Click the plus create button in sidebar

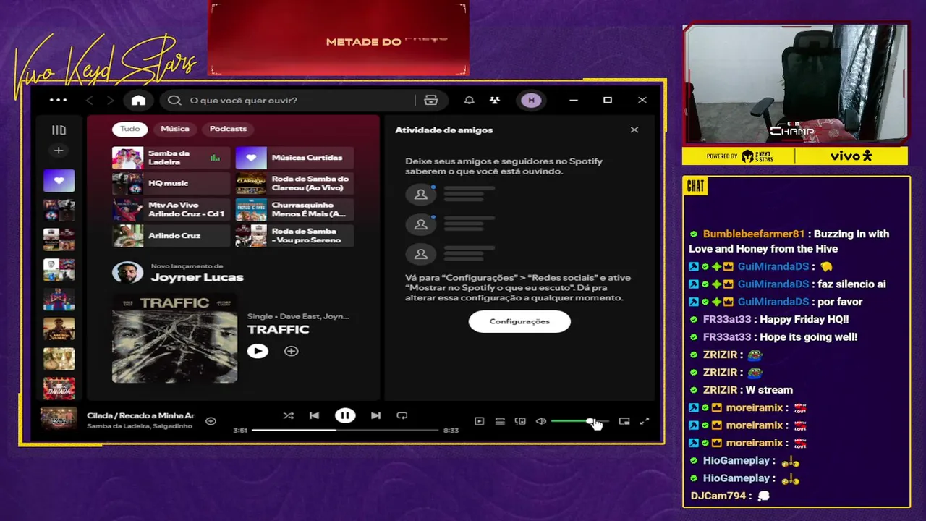tap(59, 151)
